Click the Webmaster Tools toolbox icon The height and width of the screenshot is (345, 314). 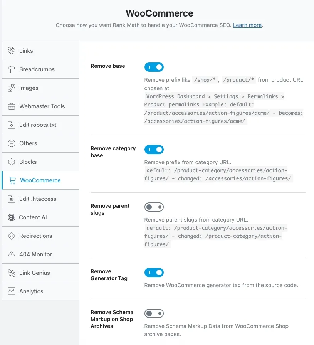[12, 106]
